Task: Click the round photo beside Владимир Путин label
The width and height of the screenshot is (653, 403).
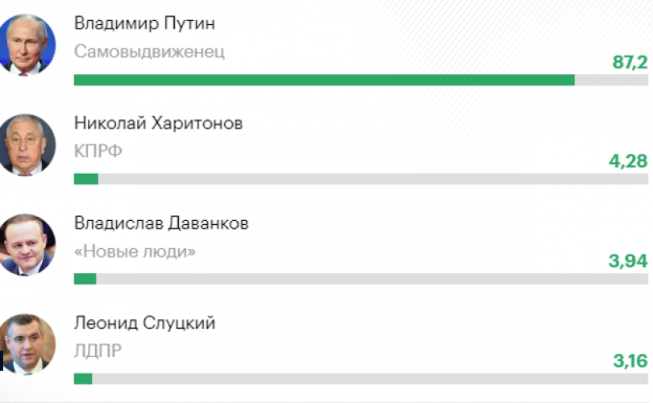Action: [27, 44]
